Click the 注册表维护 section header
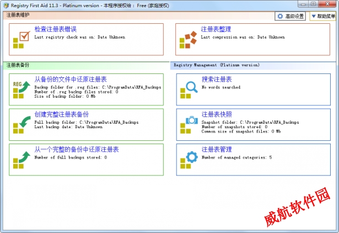The width and height of the screenshot is (339, 233). [18, 15]
